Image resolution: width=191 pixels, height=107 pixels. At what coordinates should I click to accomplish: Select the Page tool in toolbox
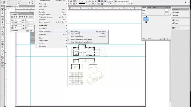(2, 14)
